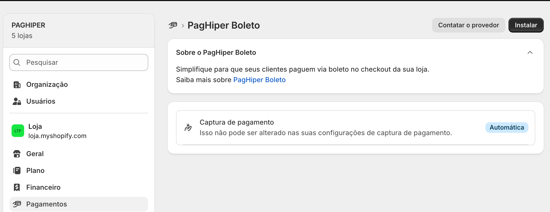Click the Pagamentos hand-with-bill icon in sidebar
550x212 pixels.
click(17, 204)
